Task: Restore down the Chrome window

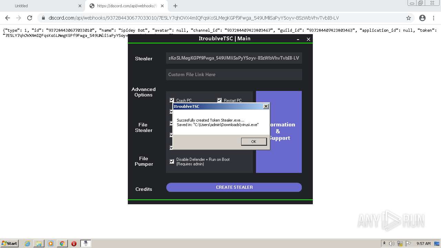Action: (x=421, y=3)
